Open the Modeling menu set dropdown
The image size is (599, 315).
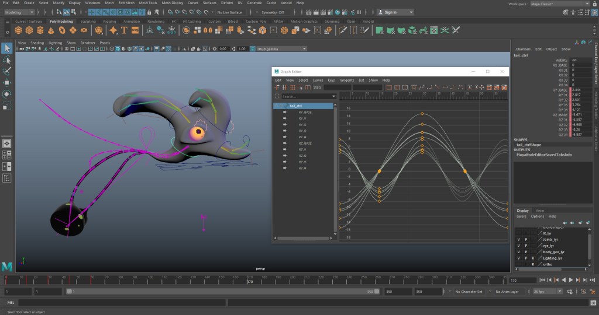pyautogui.click(x=20, y=12)
